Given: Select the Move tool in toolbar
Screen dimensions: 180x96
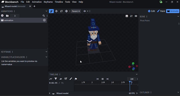Looking at the screenshot, I should (x=56, y=11).
